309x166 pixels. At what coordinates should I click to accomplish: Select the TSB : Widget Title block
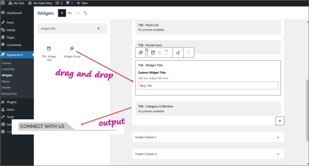point(49,53)
